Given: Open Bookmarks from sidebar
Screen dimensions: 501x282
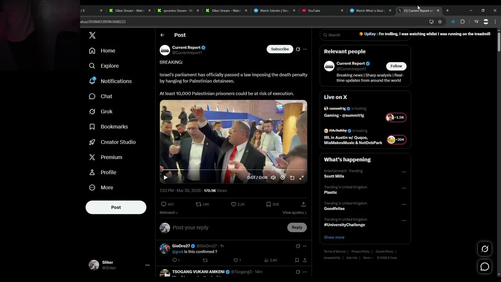Looking at the screenshot, I should (x=108, y=127).
